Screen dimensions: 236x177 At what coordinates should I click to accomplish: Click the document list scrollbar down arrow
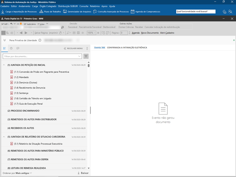(89, 168)
